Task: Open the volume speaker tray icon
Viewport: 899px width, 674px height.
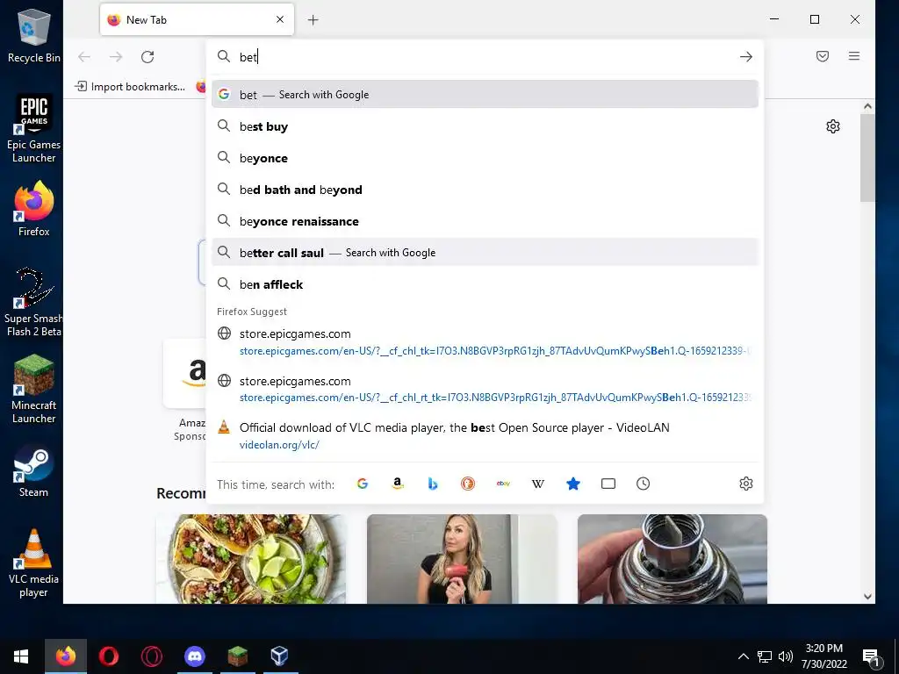Action: coord(786,656)
